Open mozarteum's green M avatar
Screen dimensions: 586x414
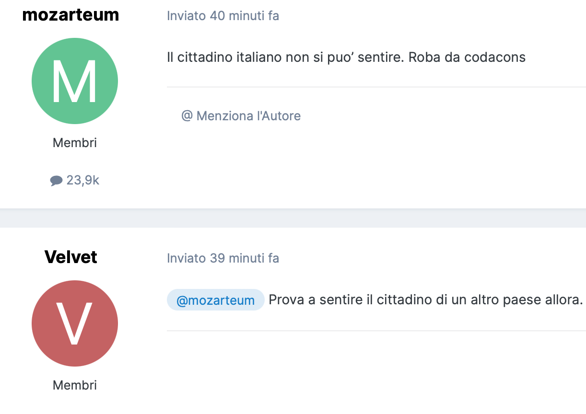point(75,81)
